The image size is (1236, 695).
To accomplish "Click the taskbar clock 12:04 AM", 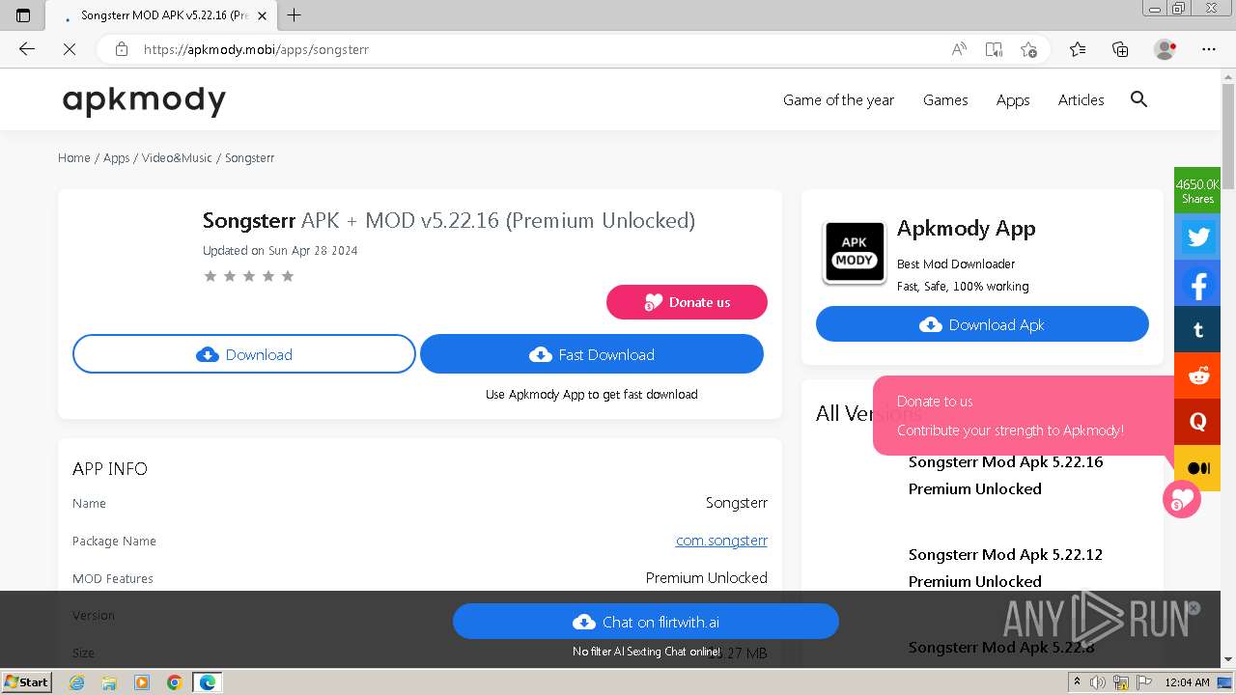I will pyautogui.click(x=1187, y=682).
